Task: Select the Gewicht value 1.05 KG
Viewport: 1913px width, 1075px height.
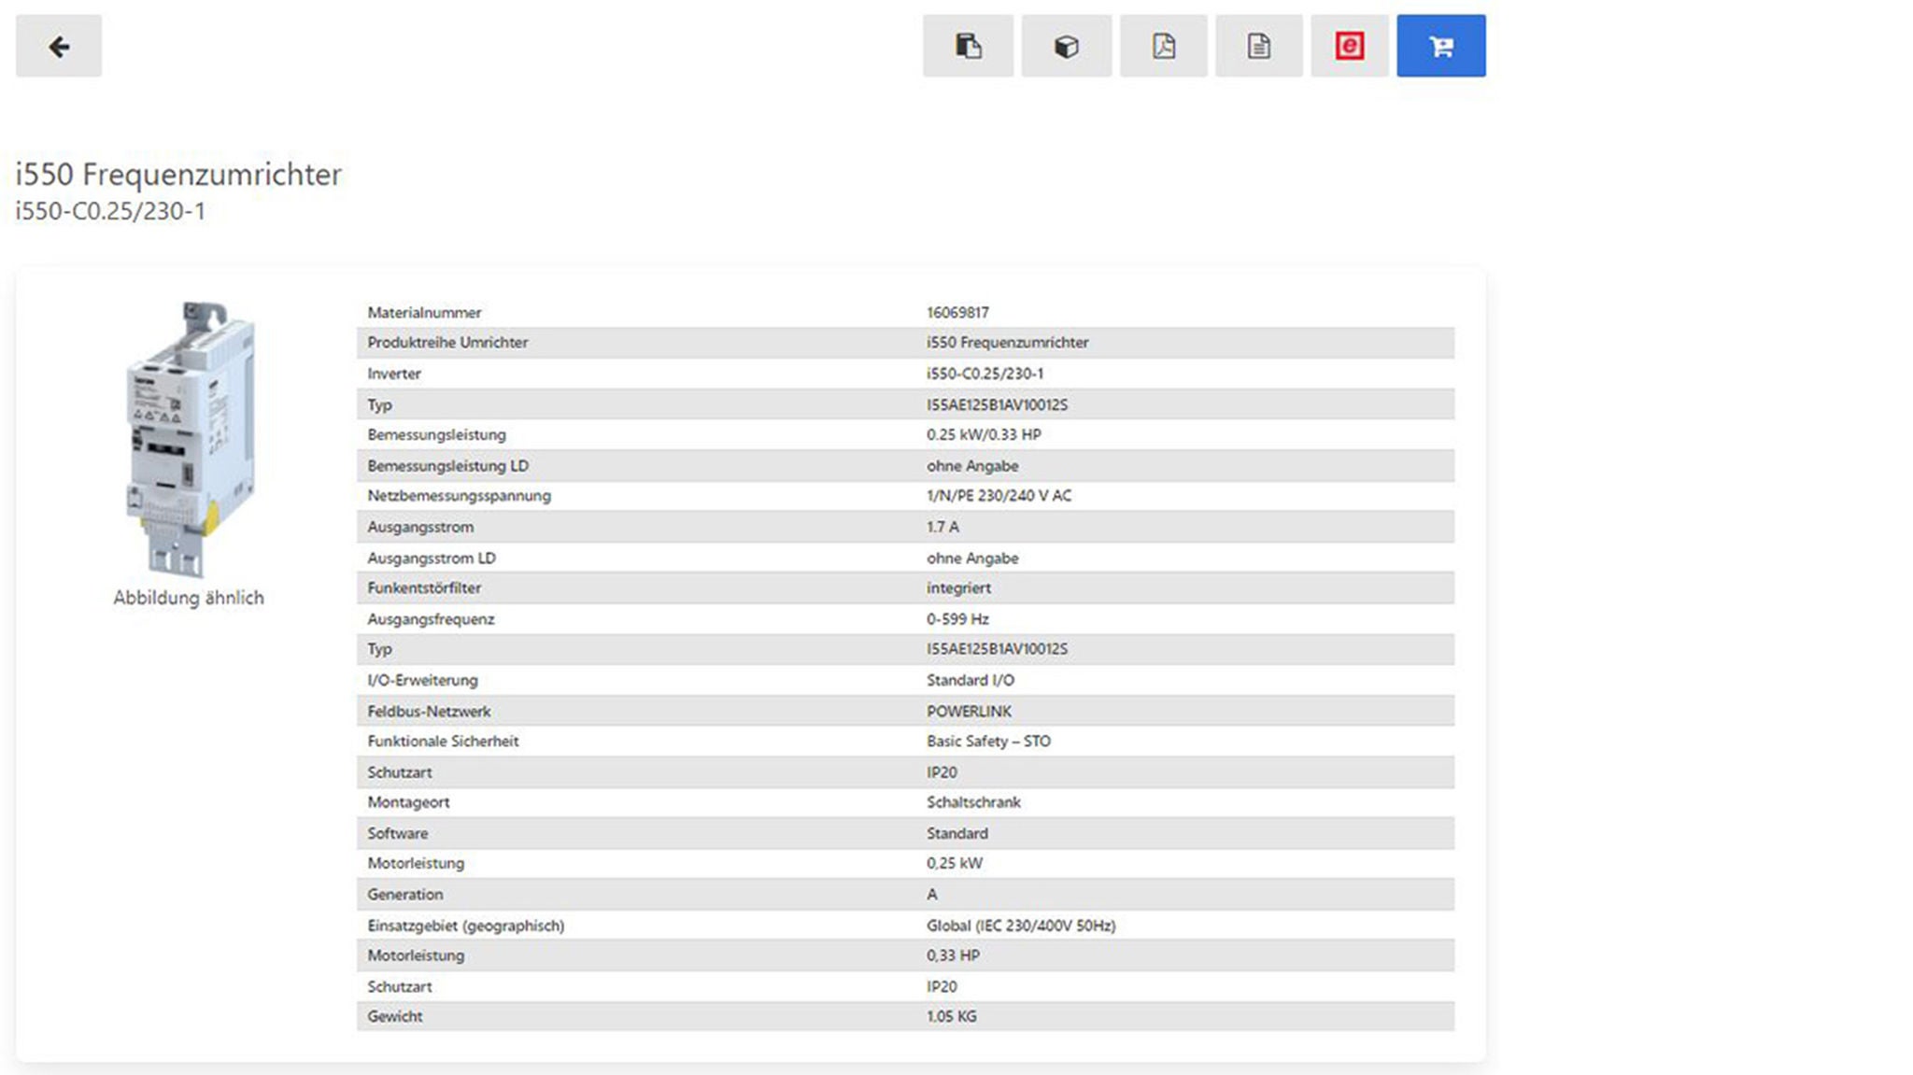Action: click(951, 1016)
